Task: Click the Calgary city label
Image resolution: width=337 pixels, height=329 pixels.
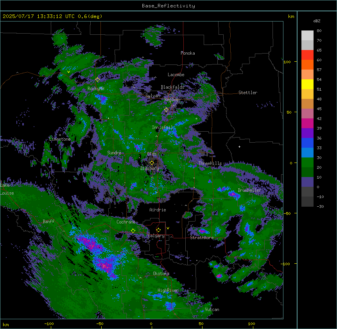Action: click(156, 236)
